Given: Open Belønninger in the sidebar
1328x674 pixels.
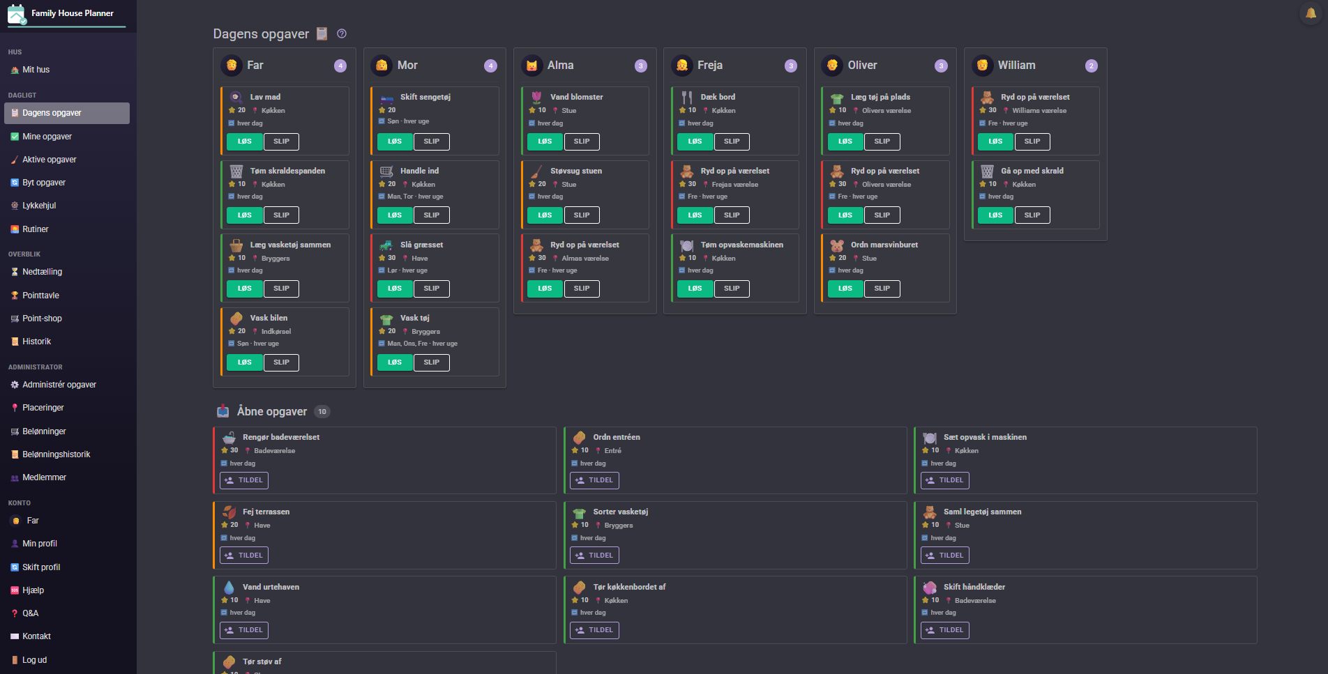Looking at the screenshot, I should (67, 431).
